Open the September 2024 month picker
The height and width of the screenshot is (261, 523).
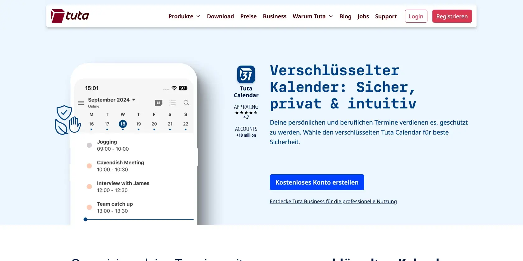coord(112,100)
